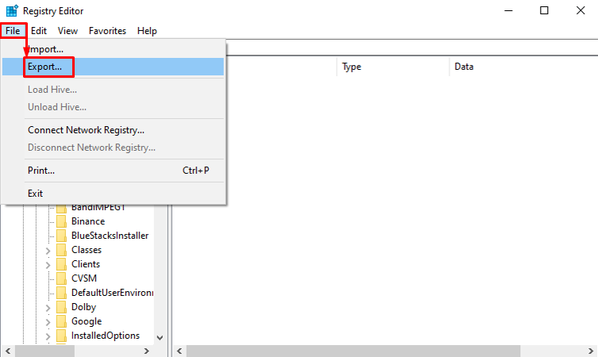Expand the Clients registry key

click(48, 264)
